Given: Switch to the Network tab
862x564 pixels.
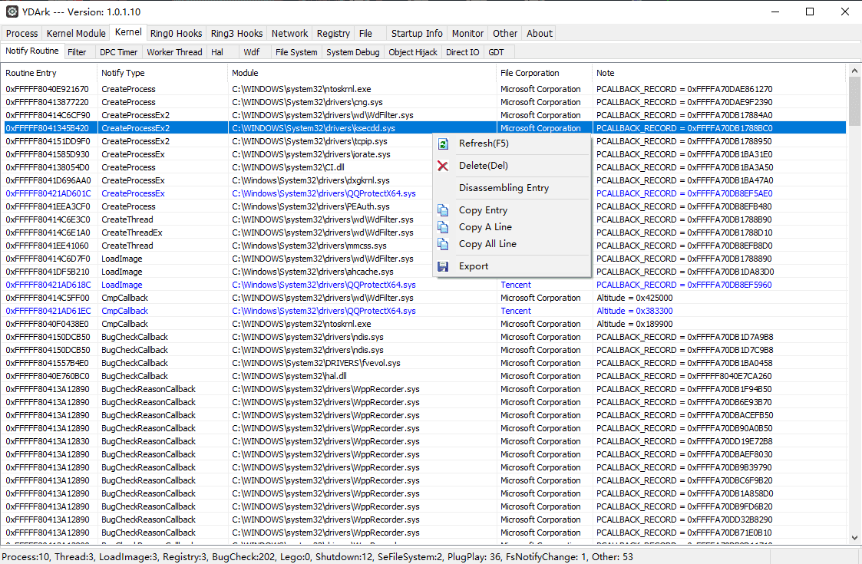Looking at the screenshot, I should [x=289, y=34].
